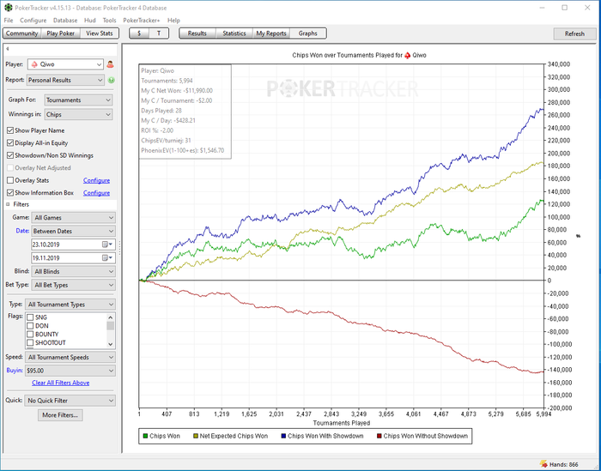This screenshot has width=601, height=471.
Task: Open Speed dropdown All Tournament Speeds
Action: [x=70, y=357]
